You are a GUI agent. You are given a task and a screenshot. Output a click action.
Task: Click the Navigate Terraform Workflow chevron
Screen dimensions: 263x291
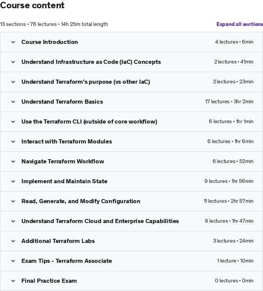[13, 161]
